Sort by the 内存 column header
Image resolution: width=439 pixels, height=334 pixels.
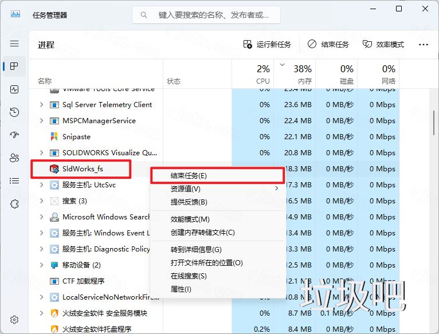click(294, 74)
